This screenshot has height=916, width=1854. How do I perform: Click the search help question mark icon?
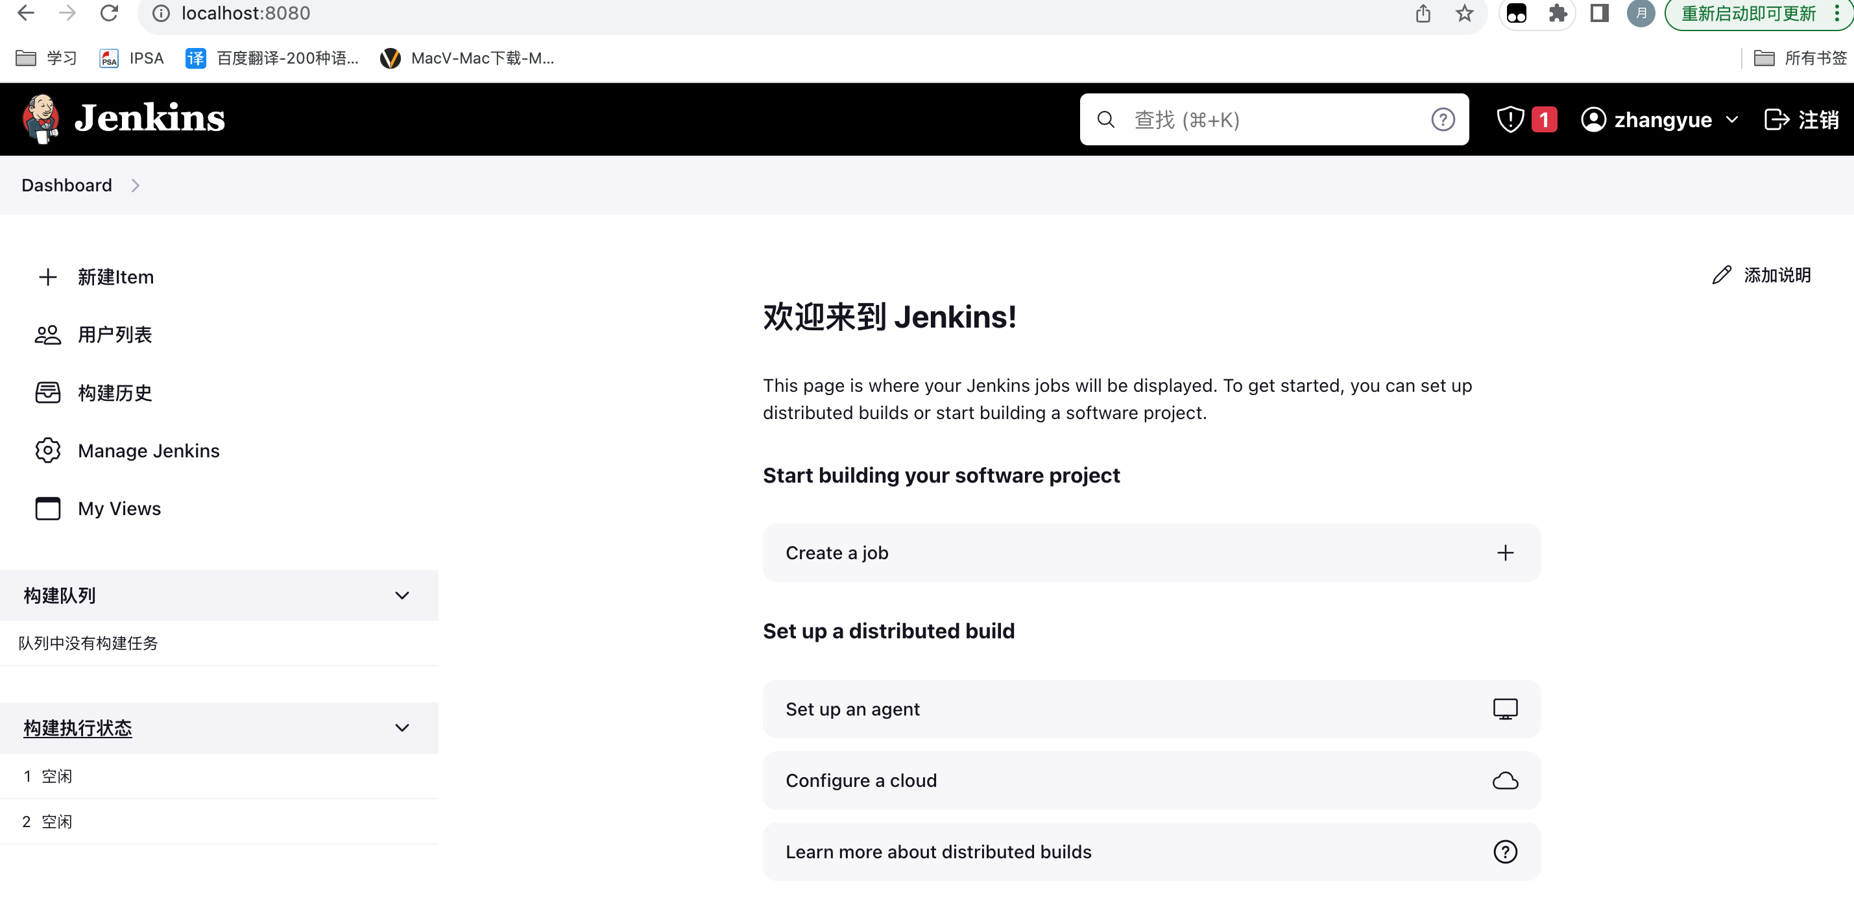(1442, 119)
